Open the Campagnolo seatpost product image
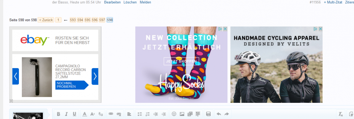 click(x=37, y=77)
